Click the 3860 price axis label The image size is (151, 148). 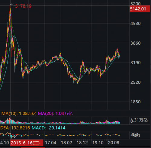pyautogui.click(x=136, y=43)
